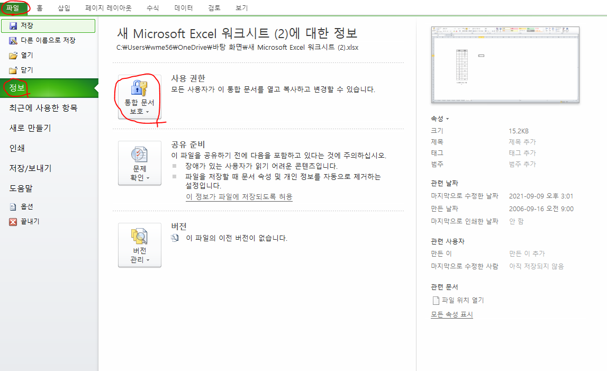This screenshot has height=371, width=607.
Task: Click the Manage Versions (버전 관리) icon
Action: [x=139, y=236]
